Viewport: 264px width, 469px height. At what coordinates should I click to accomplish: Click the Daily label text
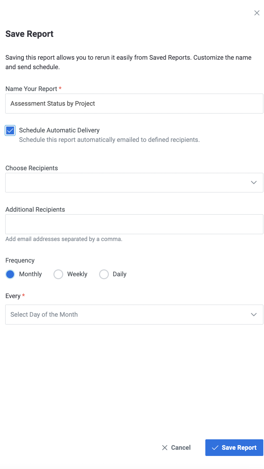pos(120,274)
